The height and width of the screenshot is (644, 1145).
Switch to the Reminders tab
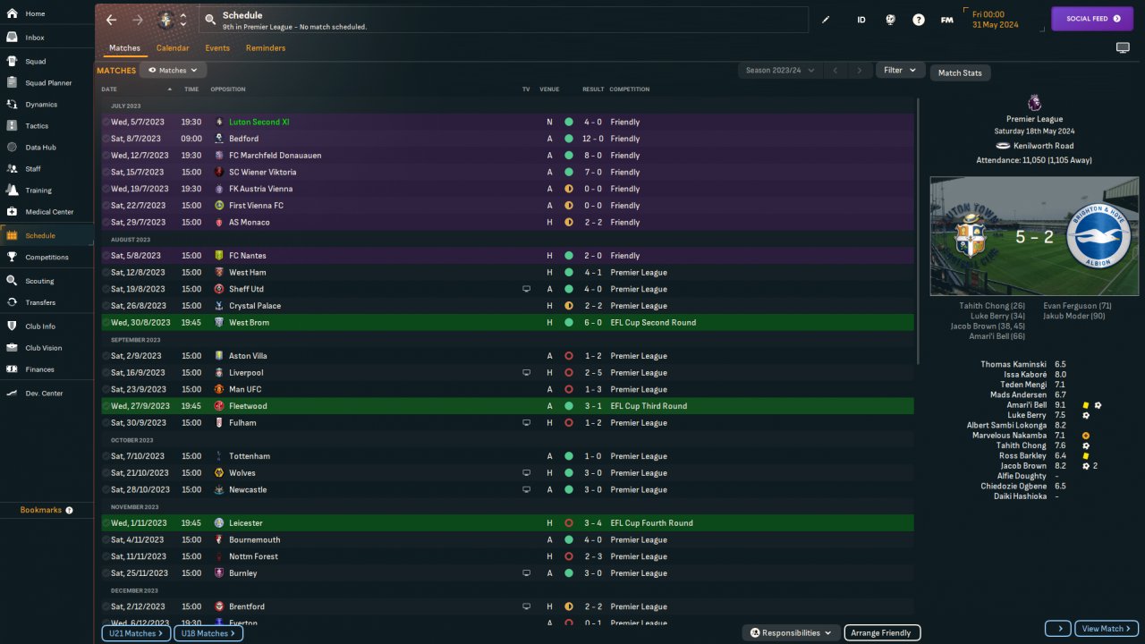point(266,48)
